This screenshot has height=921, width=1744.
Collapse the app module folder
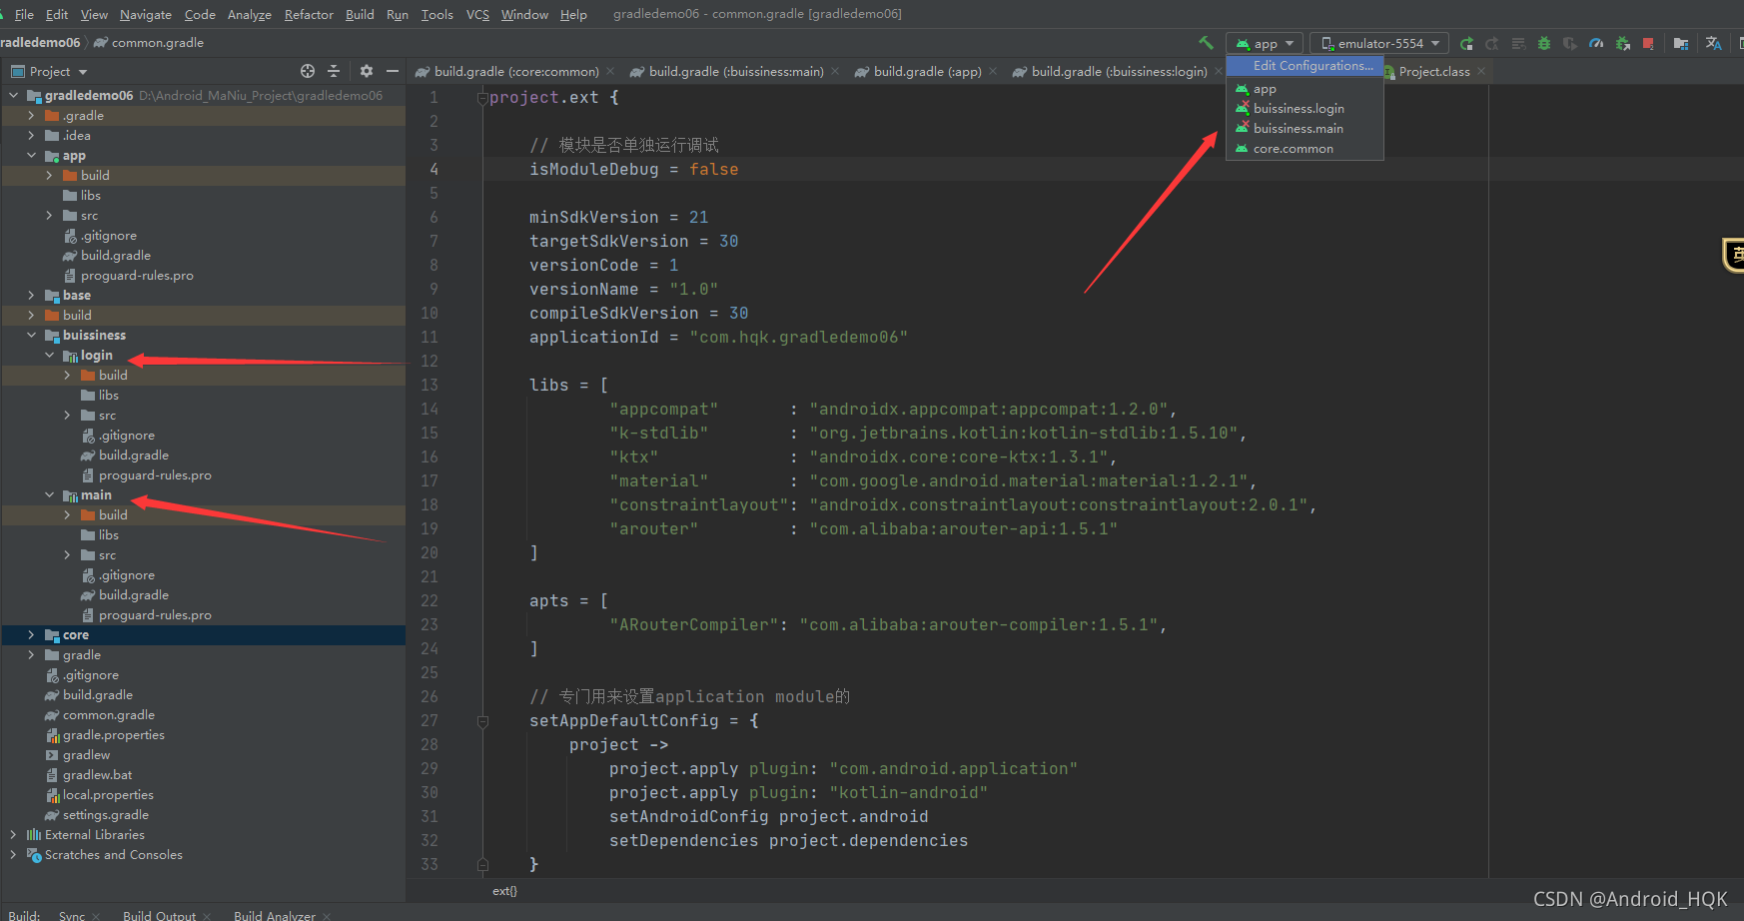31,155
